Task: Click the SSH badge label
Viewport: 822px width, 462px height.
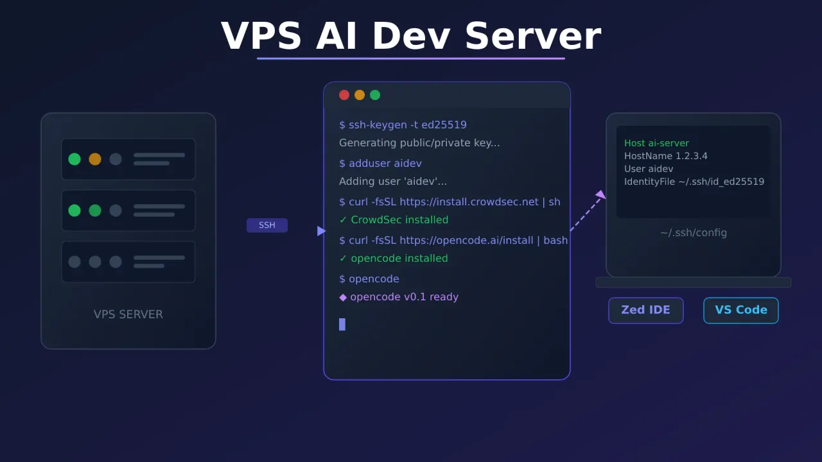Action: click(x=267, y=225)
